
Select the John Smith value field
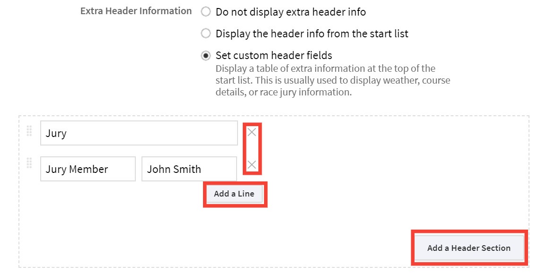(x=188, y=168)
